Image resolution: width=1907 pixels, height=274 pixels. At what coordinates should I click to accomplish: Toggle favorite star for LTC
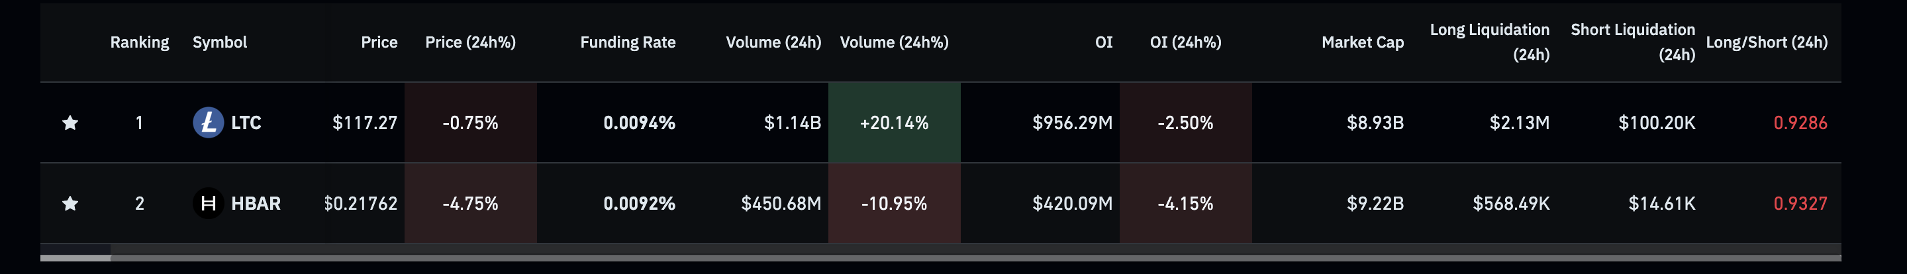(70, 123)
